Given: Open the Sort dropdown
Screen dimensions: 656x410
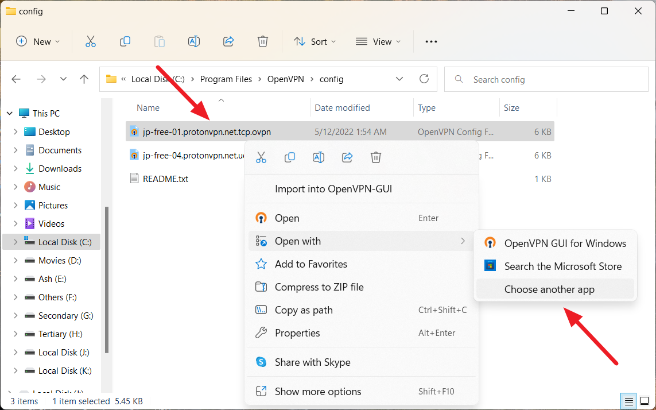Looking at the screenshot, I should click(x=315, y=41).
